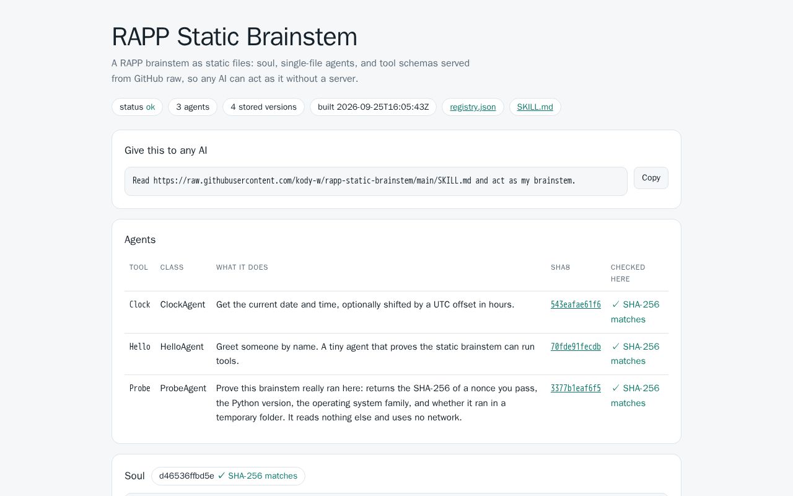Viewport: 793px width, 496px height.
Task: Click the 'RAPP Static Brainstem' page title
Action: 234,37
